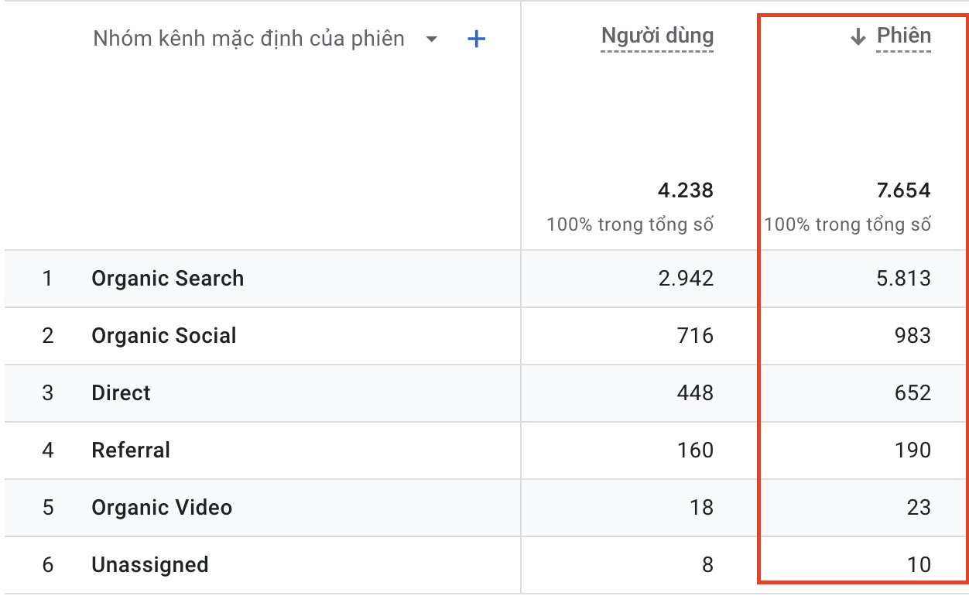Select the 983 sessions value
969x596 pixels.
coord(912,336)
